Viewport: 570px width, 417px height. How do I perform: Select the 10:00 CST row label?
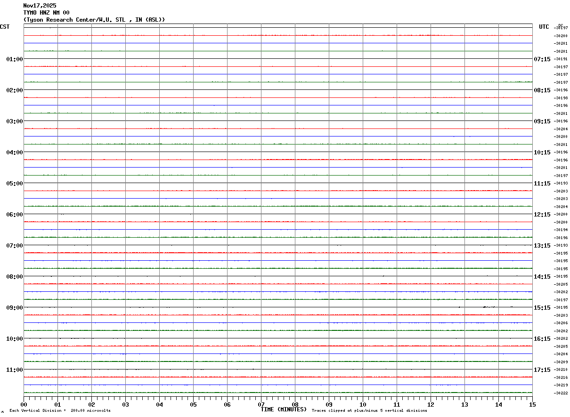click(15, 338)
